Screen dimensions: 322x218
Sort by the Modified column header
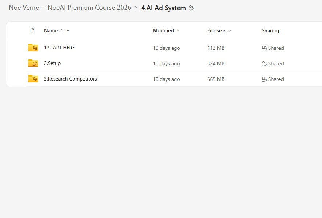point(163,30)
